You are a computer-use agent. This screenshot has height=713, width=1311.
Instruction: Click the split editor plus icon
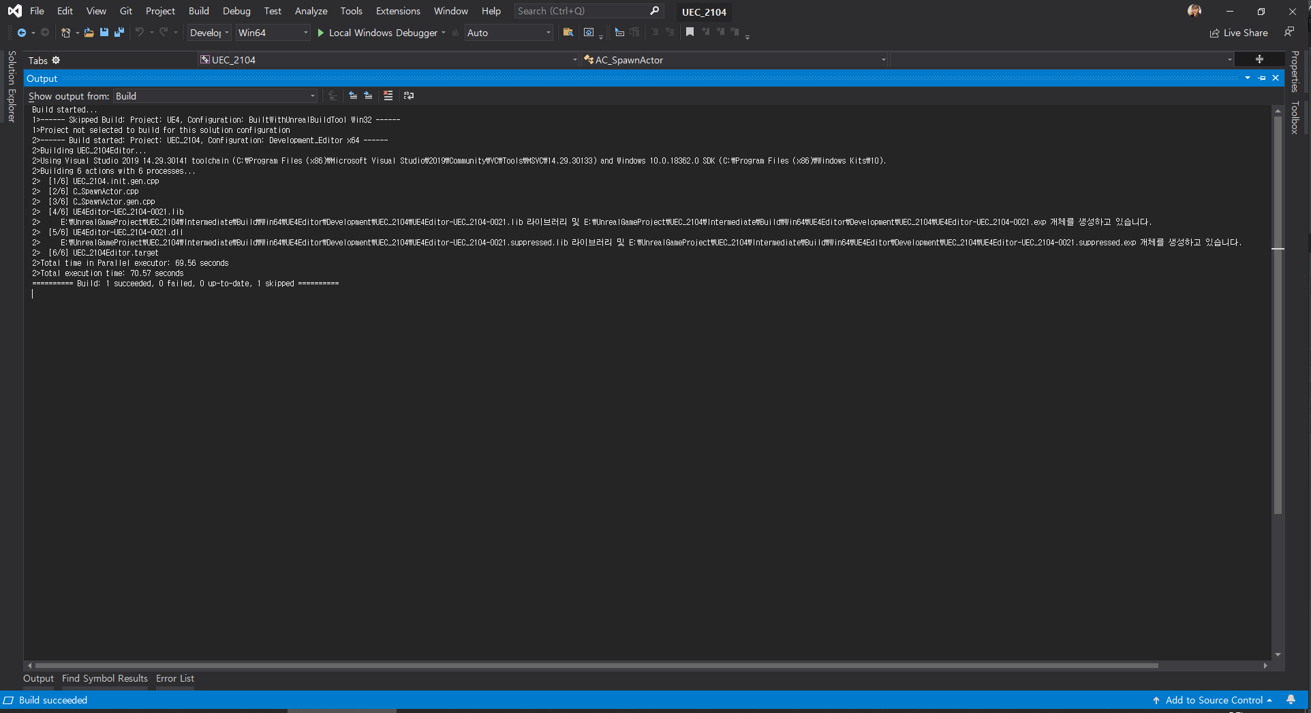pos(1259,59)
